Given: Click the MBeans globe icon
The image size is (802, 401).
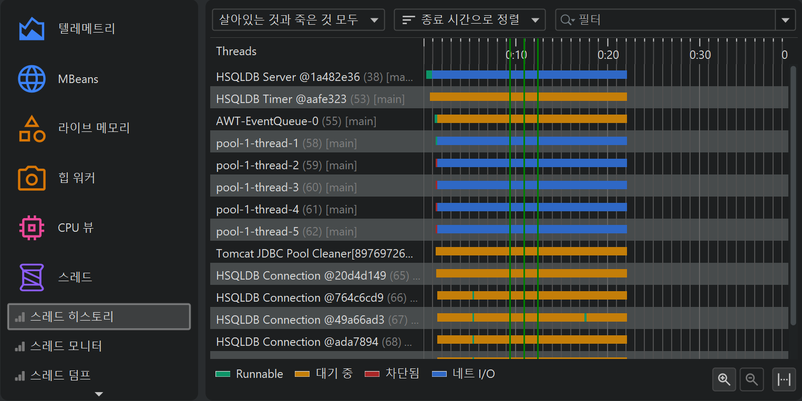Looking at the screenshot, I should [x=32, y=79].
